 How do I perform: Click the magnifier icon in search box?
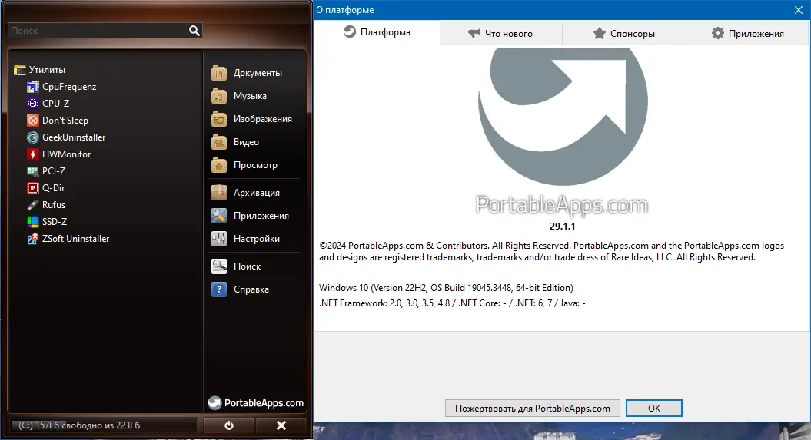point(194,31)
